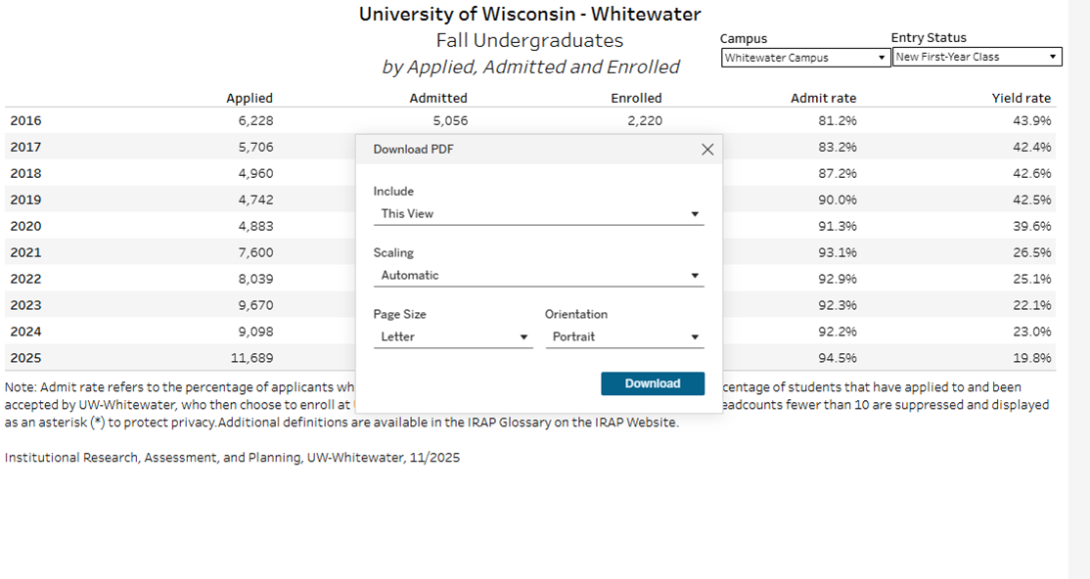Click the Download button
The height and width of the screenshot is (579, 1090).
coord(652,383)
